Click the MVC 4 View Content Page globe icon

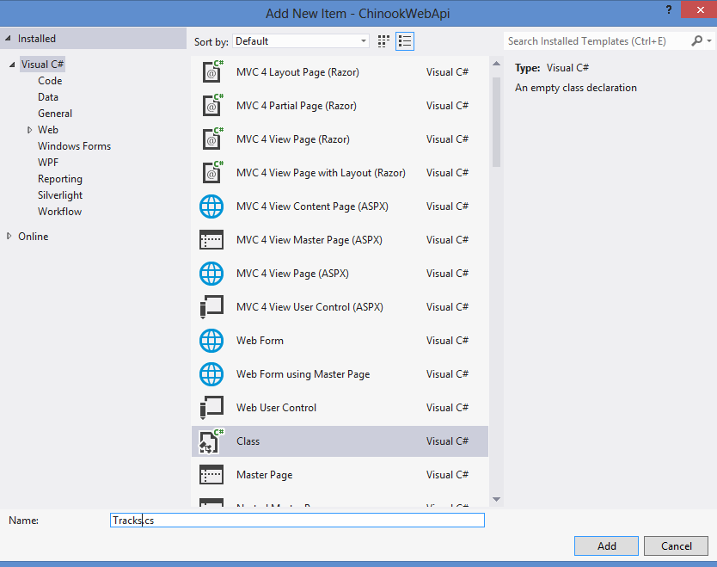coord(211,206)
